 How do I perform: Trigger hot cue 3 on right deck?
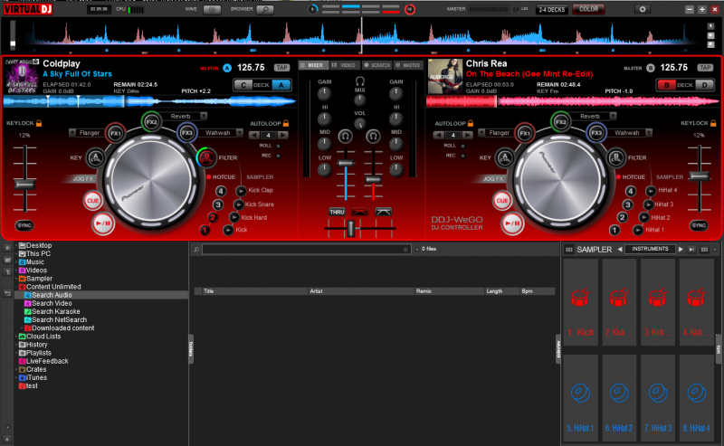point(627,204)
